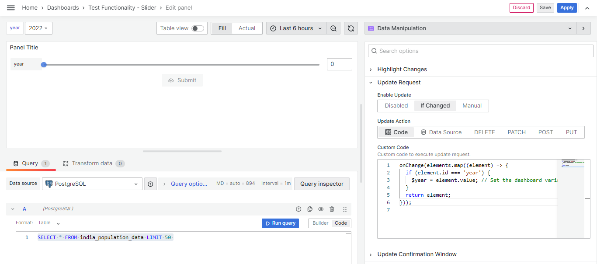Refresh the dashboard with refresh icon
This screenshot has height=264, width=597.
(x=351, y=28)
